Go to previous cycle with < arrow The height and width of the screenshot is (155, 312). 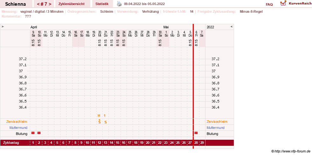[38, 4]
